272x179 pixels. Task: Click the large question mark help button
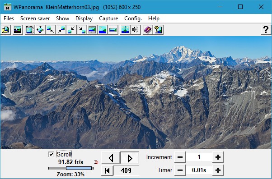click(266, 30)
